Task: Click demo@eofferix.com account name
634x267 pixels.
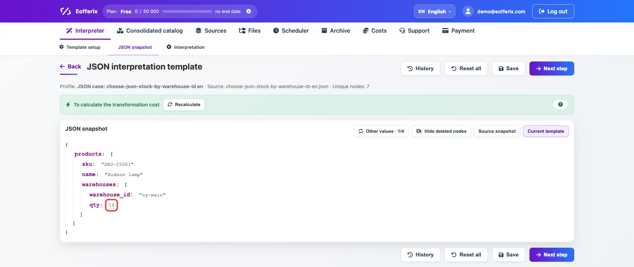Action: click(x=501, y=12)
